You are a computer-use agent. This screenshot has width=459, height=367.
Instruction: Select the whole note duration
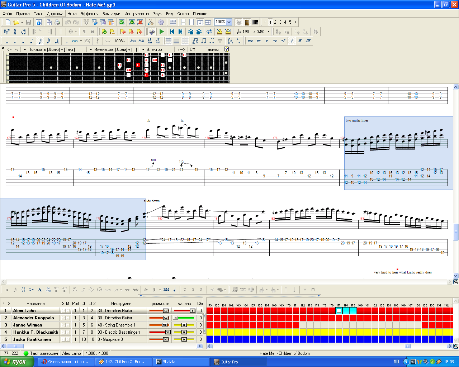point(7,41)
